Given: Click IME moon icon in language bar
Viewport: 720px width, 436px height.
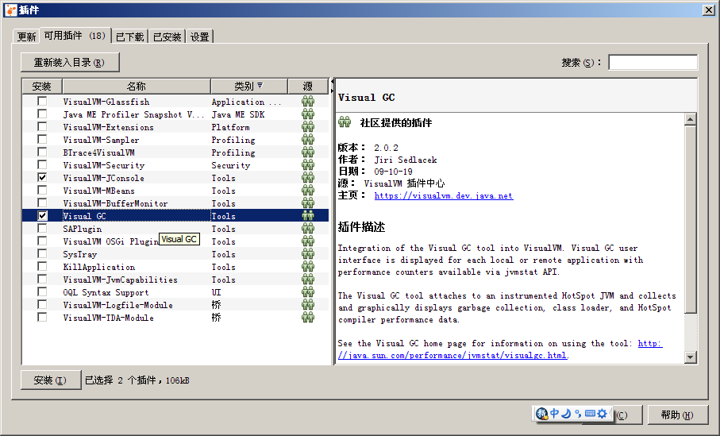Looking at the screenshot, I should coord(566,414).
